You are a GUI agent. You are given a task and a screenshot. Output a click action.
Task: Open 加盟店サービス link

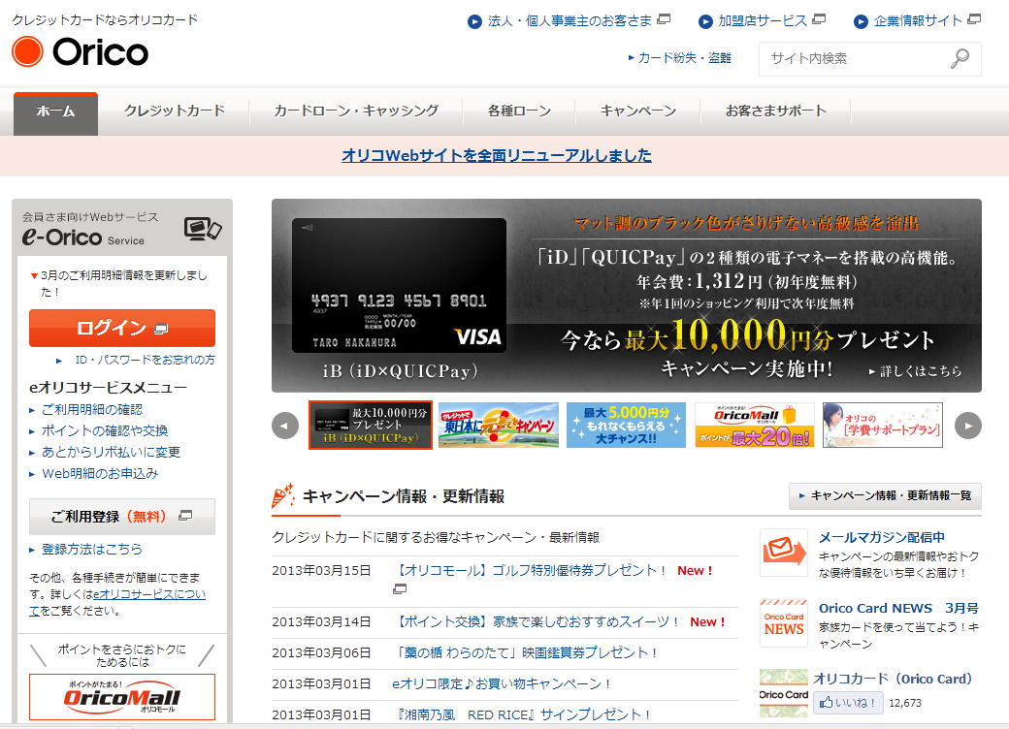pyautogui.click(x=763, y=21)
